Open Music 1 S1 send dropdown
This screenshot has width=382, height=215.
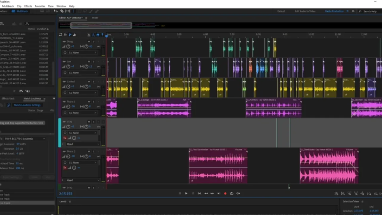click(83, 113)
